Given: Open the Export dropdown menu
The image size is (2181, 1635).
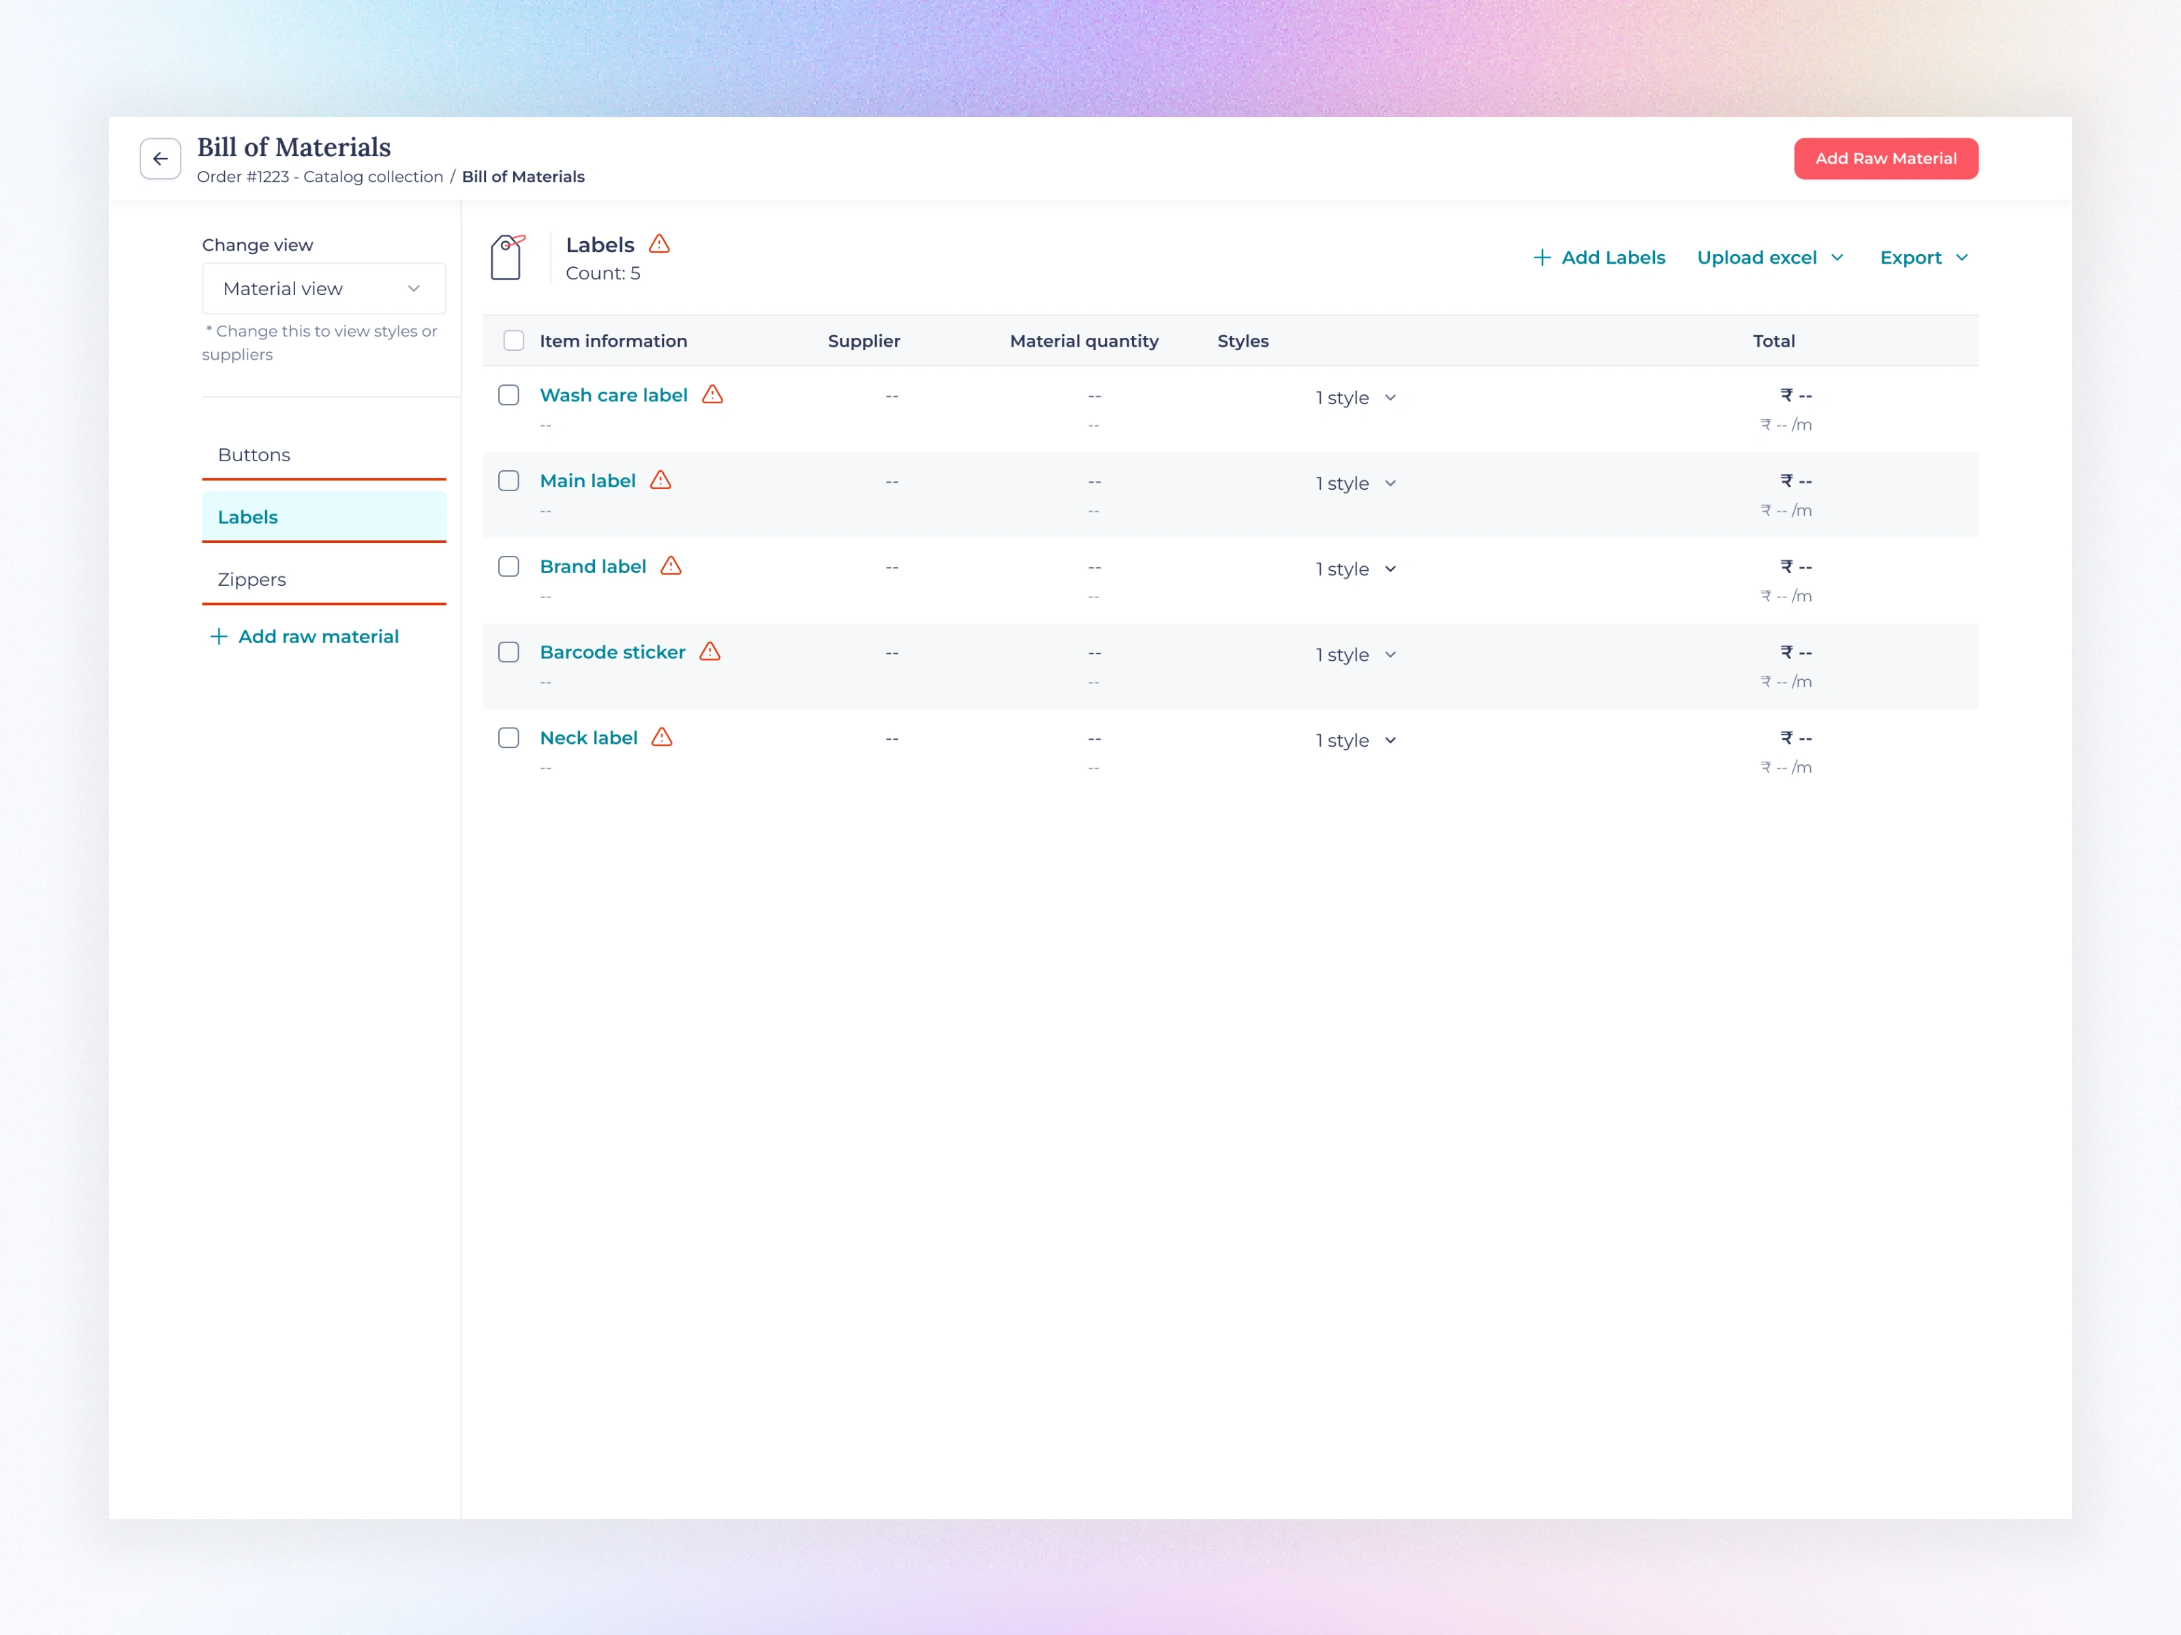Looking at the screenshot, I should point(1923,258).
